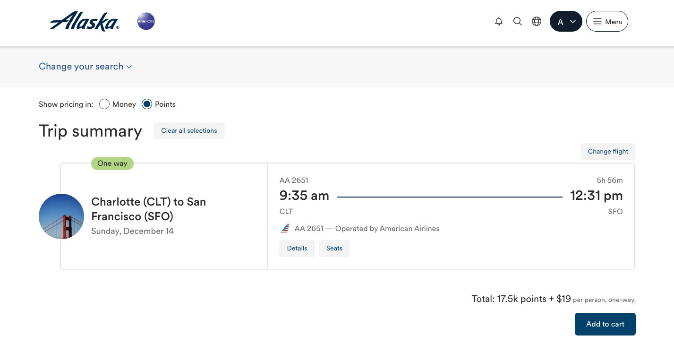View flight Details
The height and width of the screenshot is (344, 674).
click(297, 248)
